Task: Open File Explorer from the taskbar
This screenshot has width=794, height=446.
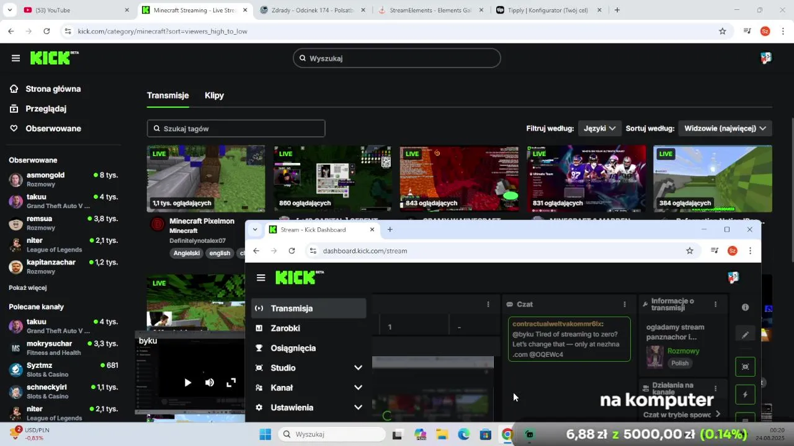Action: click(442, 434)
